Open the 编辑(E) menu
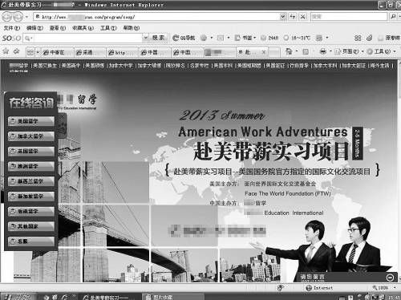Viewport: 401px width, 300px height. tap(34, 28)
